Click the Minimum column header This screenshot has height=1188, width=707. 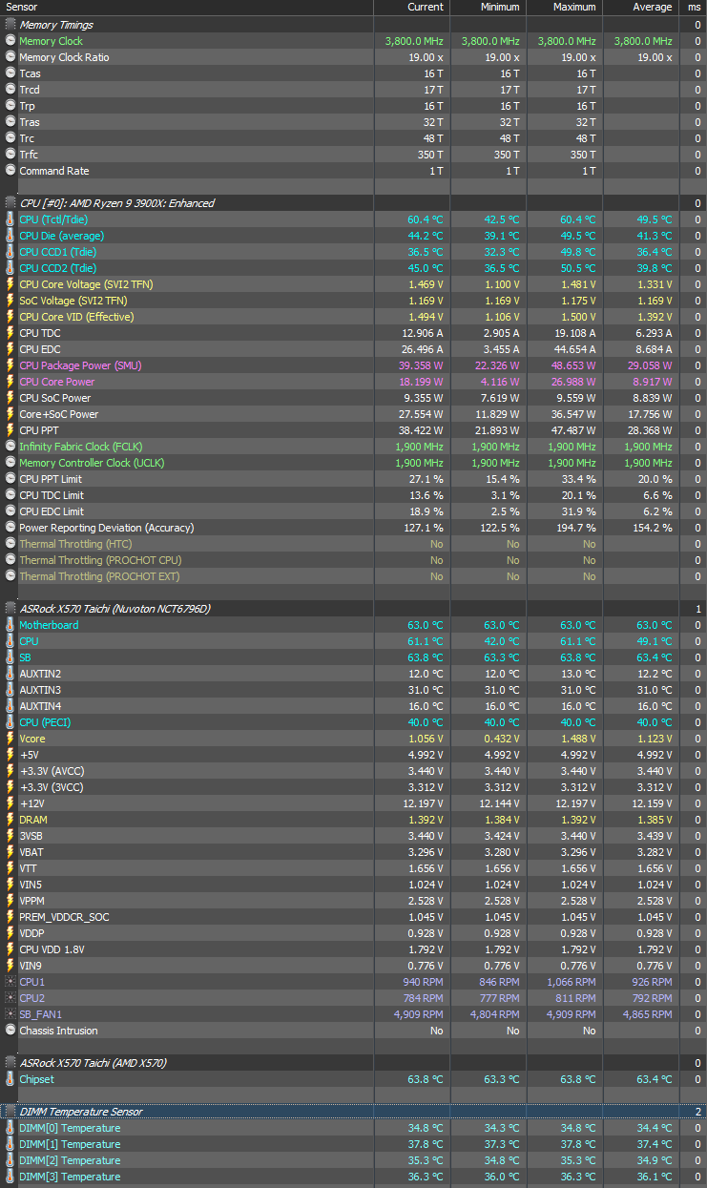click(488, 7)
